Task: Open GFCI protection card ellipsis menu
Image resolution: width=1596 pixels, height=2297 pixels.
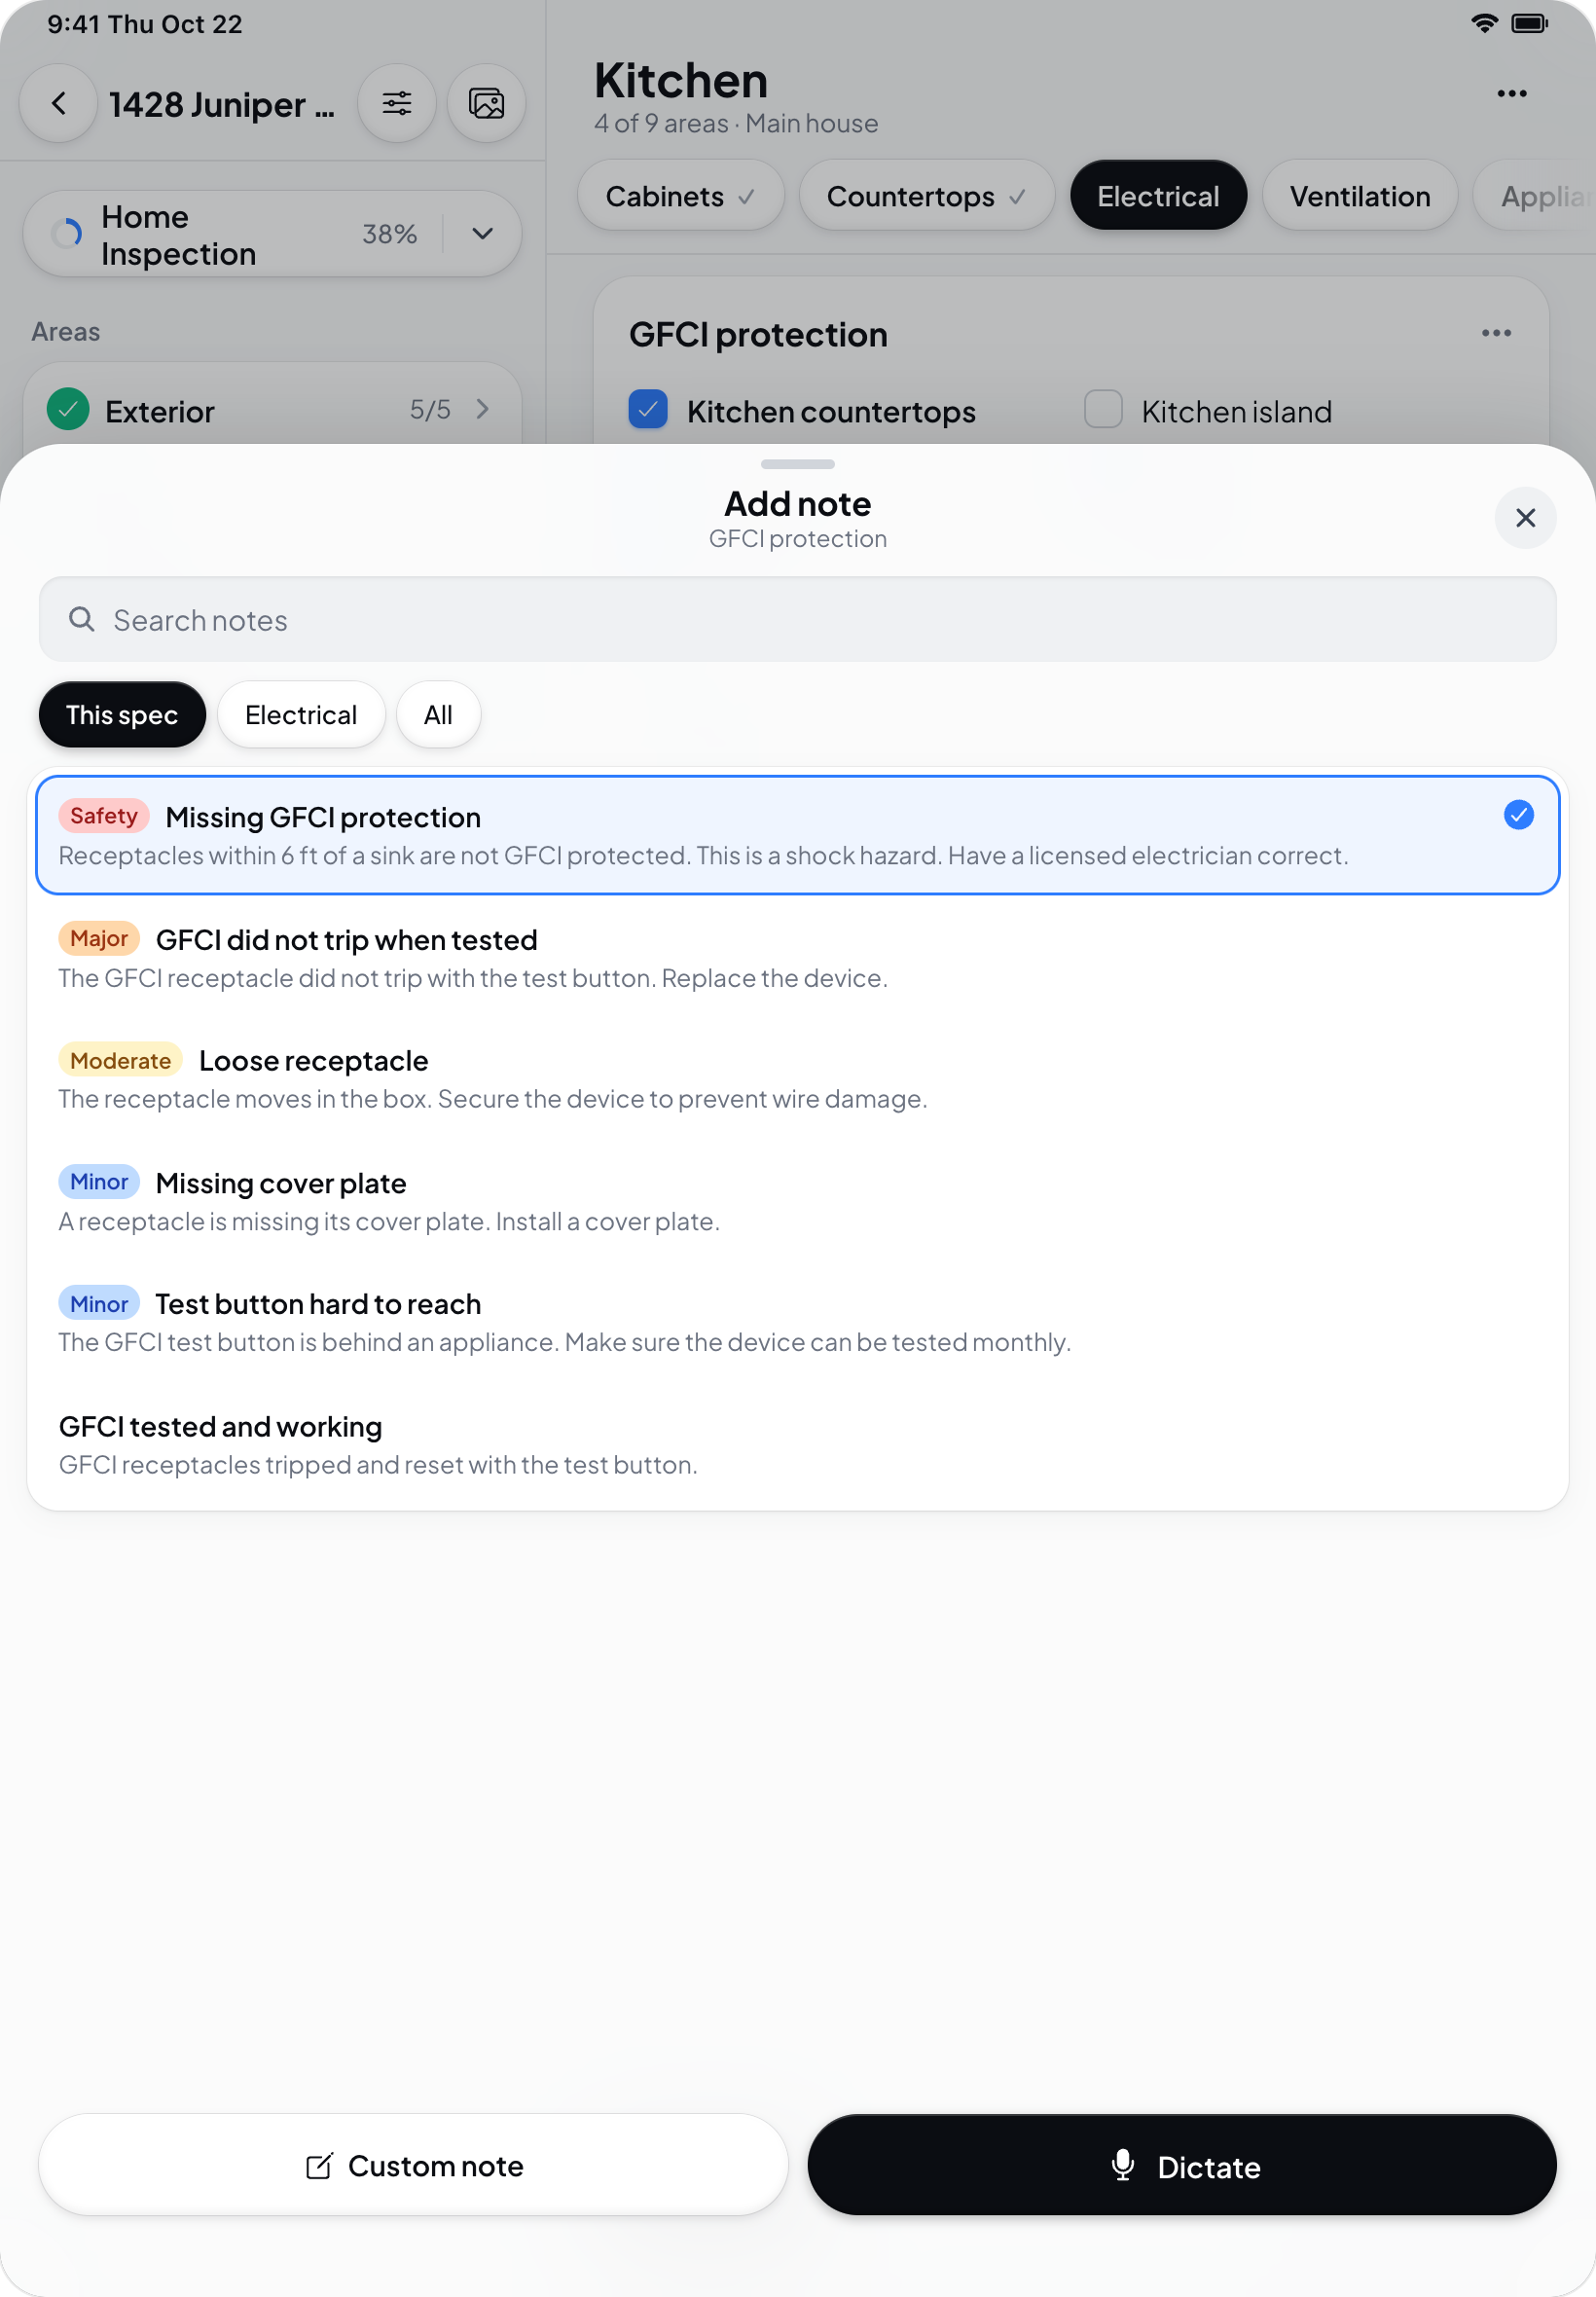Action: pos(1496,333)
